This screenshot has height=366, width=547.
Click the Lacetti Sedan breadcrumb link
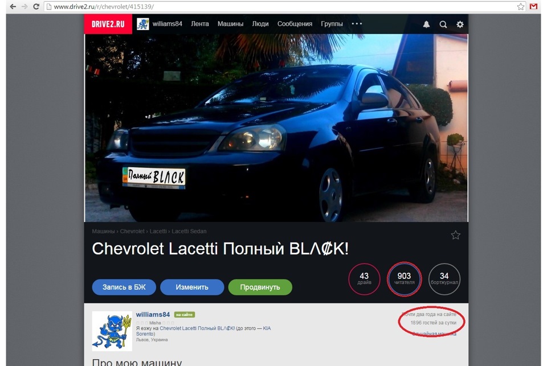coord(189,231)
